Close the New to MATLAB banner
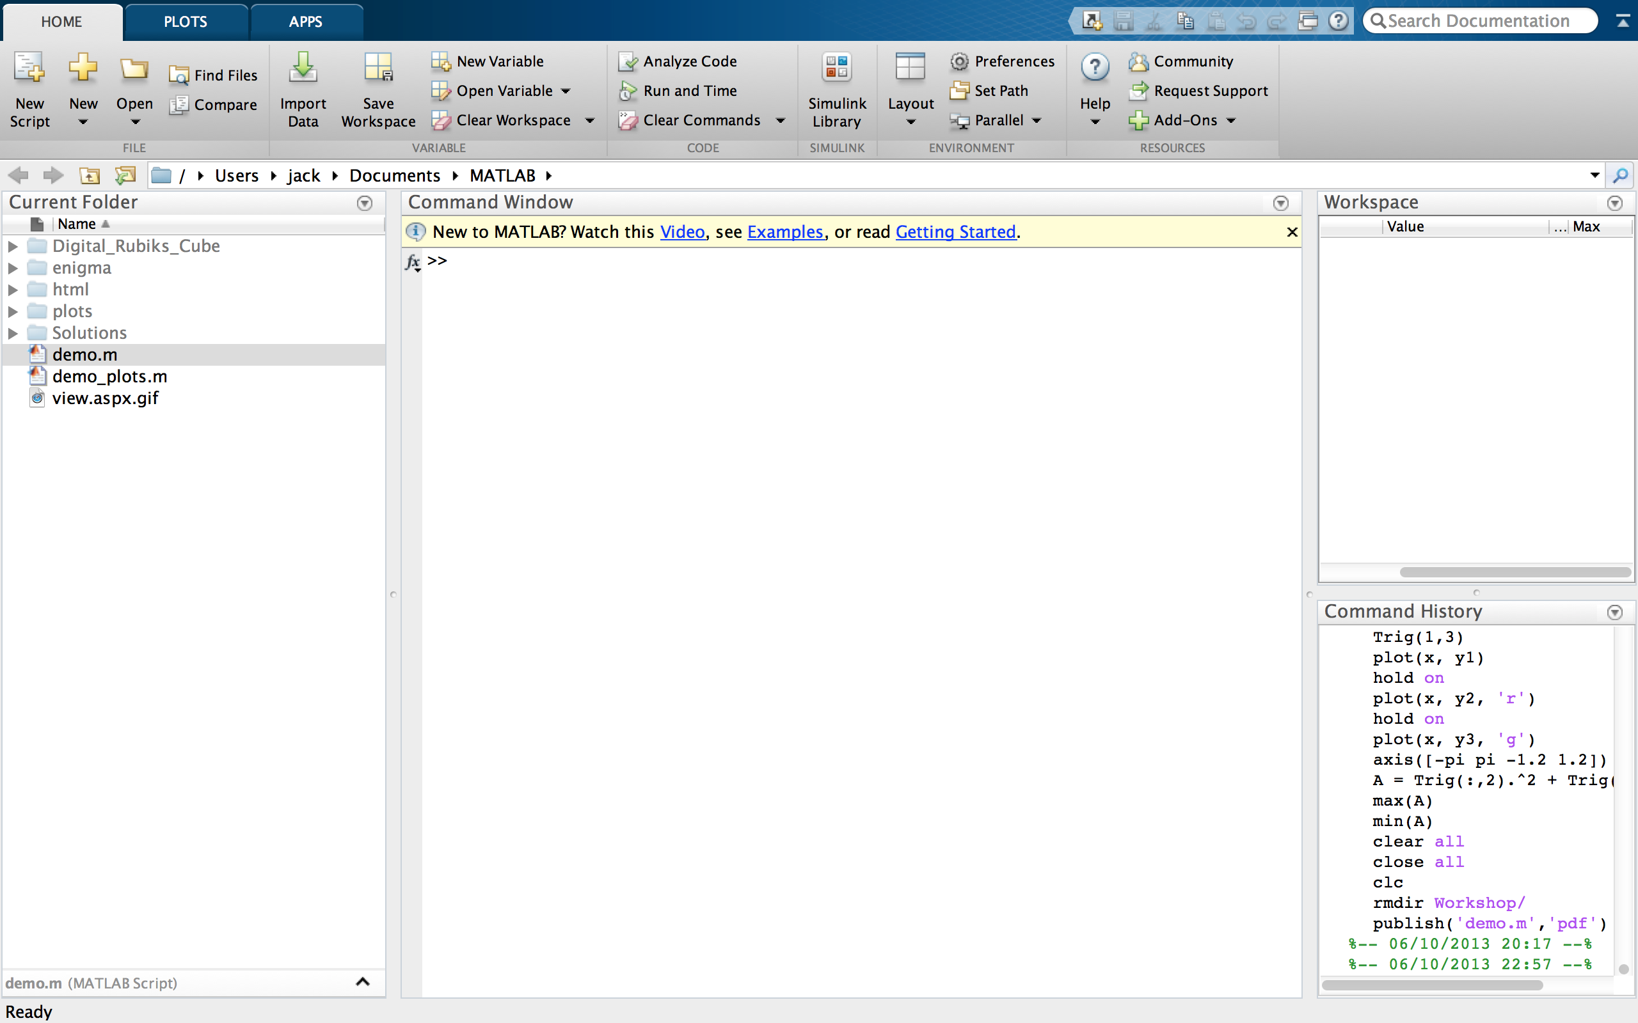Viewport: 1638px width, 1023px height. pos(1292,232)
